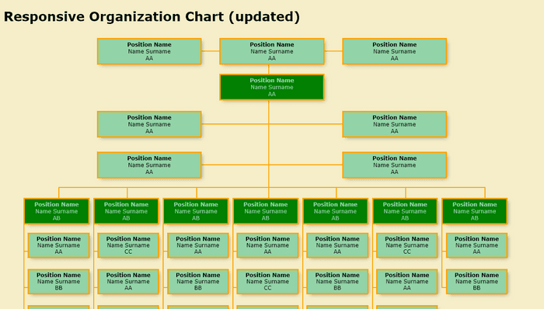Click the CC box under the second AB column
This screenshot has width=544, height=309.
coord(128,245)
